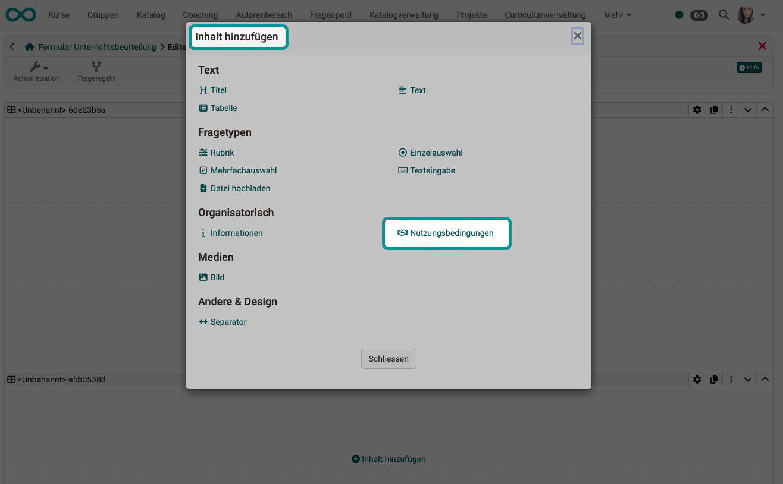Insert Informationen block
The image size is (783, 484).
231,233
